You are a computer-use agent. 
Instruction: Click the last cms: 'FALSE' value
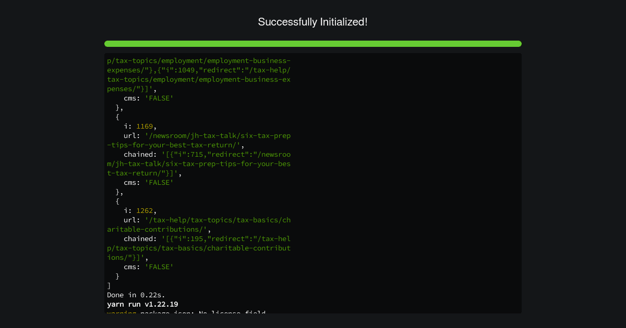pyautogui.click(x=159, y=267)
